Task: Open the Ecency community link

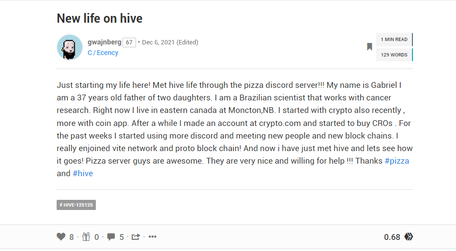Action: (x=103, y=53)
